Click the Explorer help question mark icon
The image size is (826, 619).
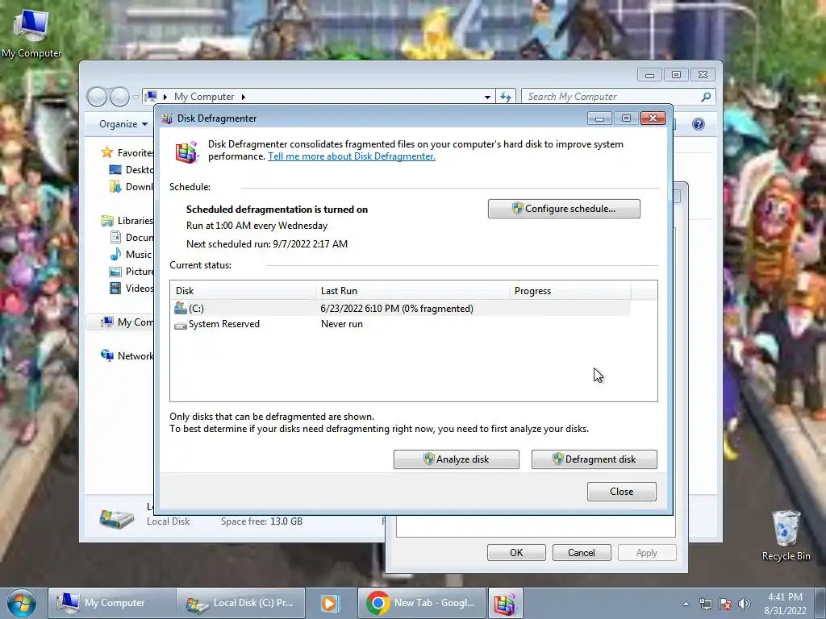tap(699, 124)
